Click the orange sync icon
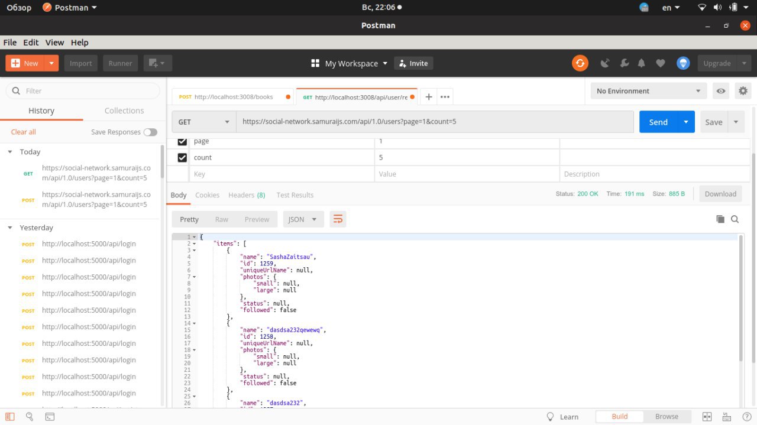This screenshot has width=757, height=425. tap(580, 63)
